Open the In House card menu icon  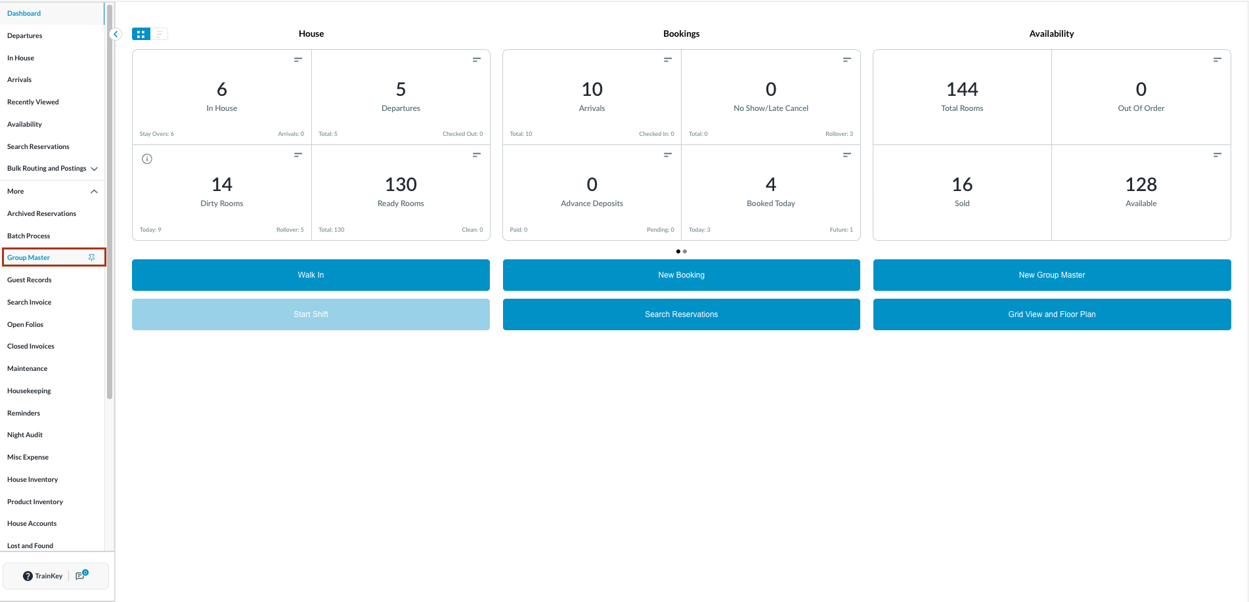tap(297, 60)
